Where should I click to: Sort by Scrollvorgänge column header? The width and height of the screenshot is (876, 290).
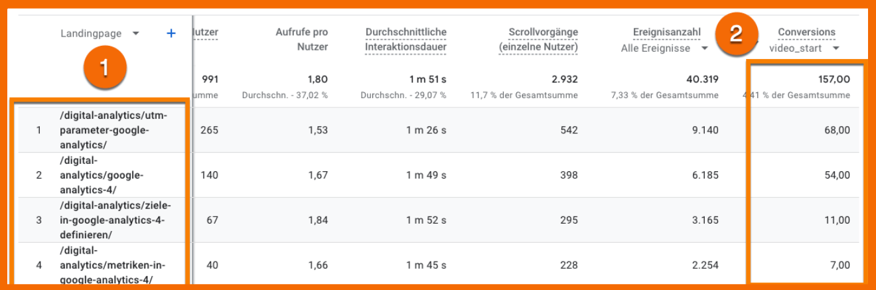[538, 39]
